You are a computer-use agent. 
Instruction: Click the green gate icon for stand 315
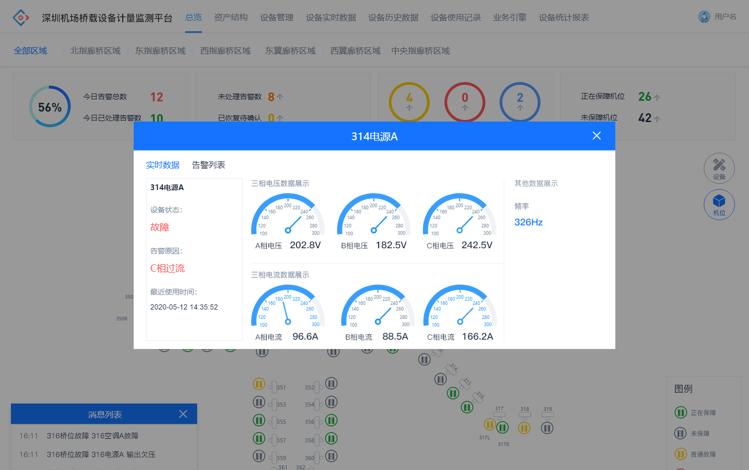453,394
